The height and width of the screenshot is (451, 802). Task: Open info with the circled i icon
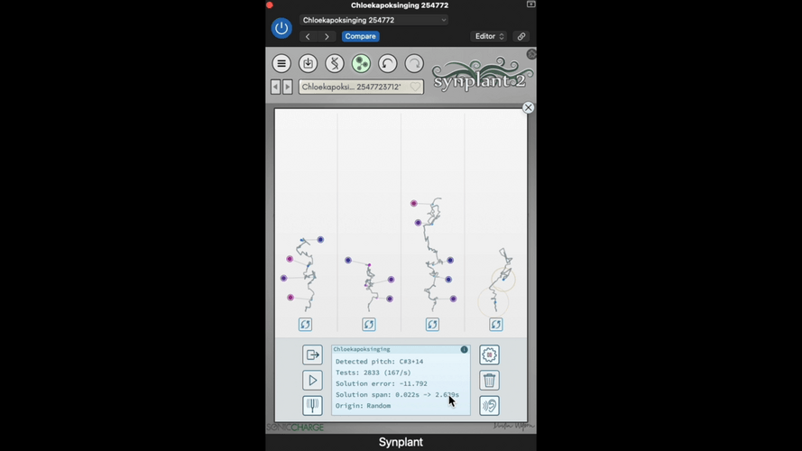464,350
